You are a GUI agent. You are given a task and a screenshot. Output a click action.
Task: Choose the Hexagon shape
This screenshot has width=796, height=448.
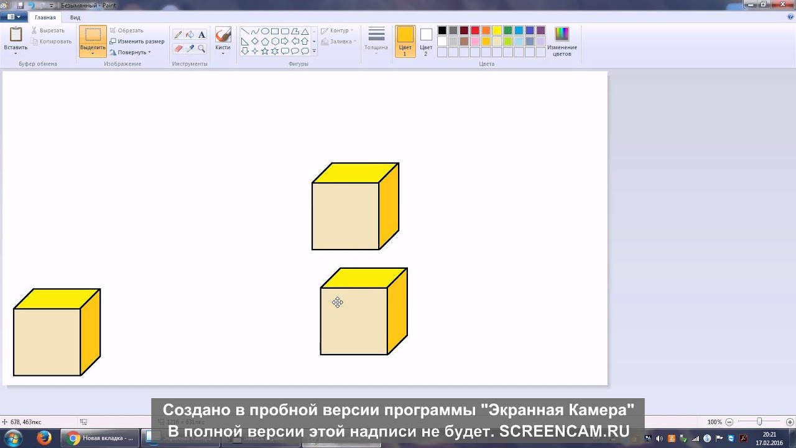275,41
